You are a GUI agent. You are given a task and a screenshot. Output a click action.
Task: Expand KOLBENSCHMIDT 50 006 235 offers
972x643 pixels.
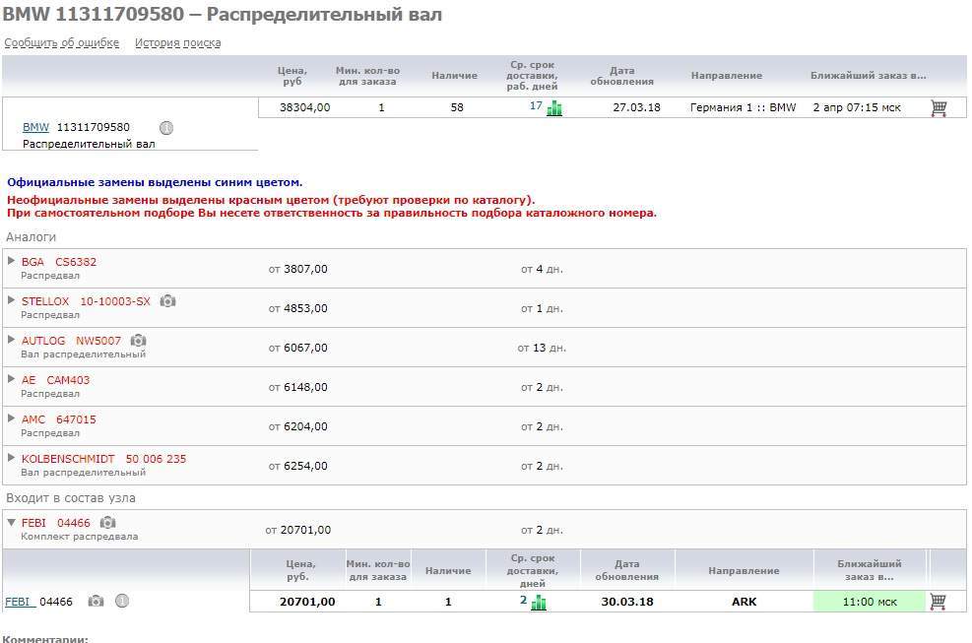tap(11, 458)
